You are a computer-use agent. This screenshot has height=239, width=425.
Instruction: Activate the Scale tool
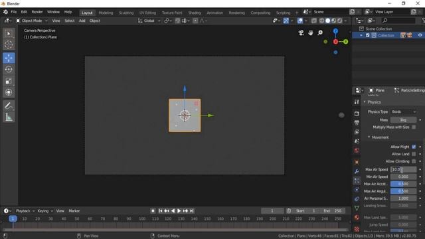coord(9,81)
